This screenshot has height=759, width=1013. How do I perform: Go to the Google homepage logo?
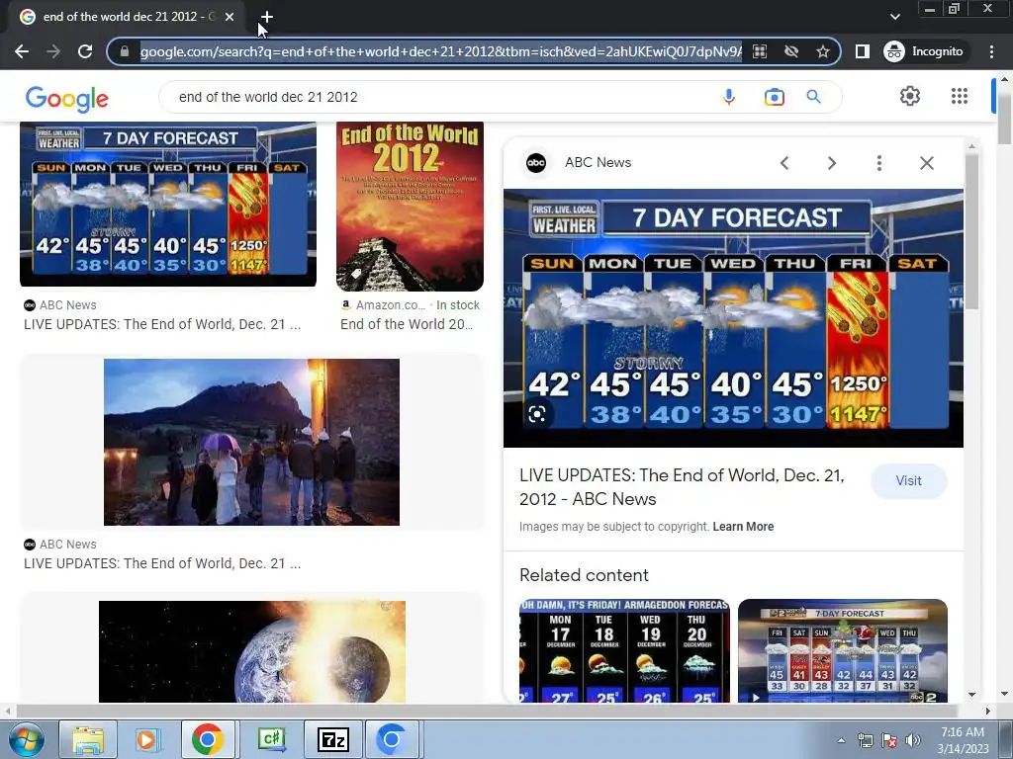[x=67, y=98]
